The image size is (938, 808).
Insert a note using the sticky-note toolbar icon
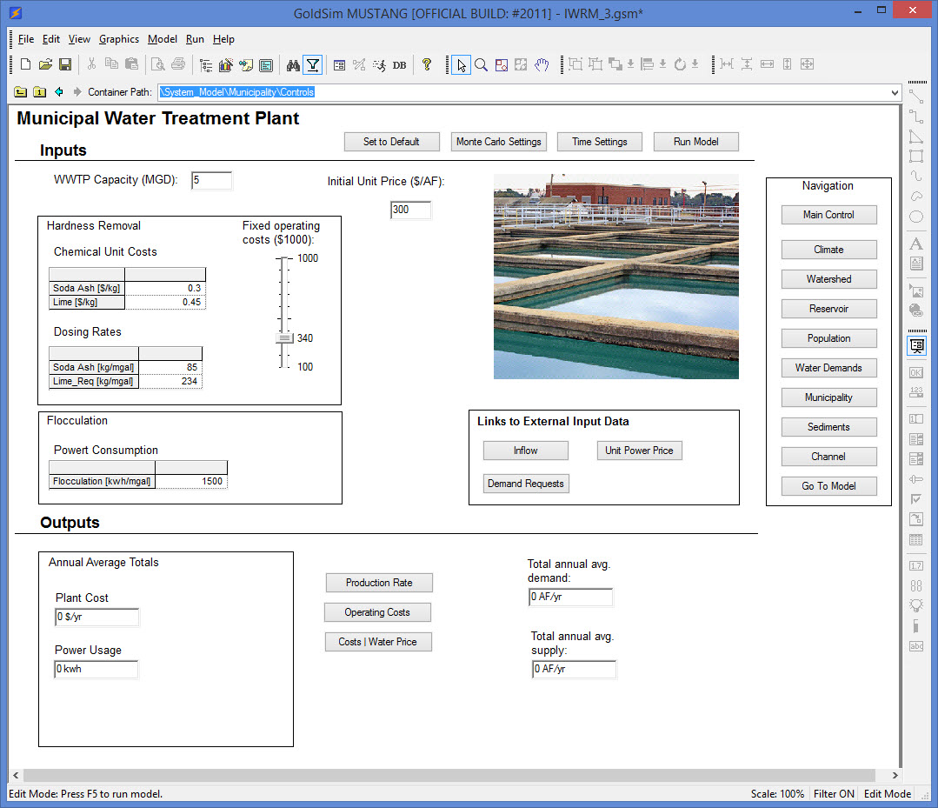[247, 65]
